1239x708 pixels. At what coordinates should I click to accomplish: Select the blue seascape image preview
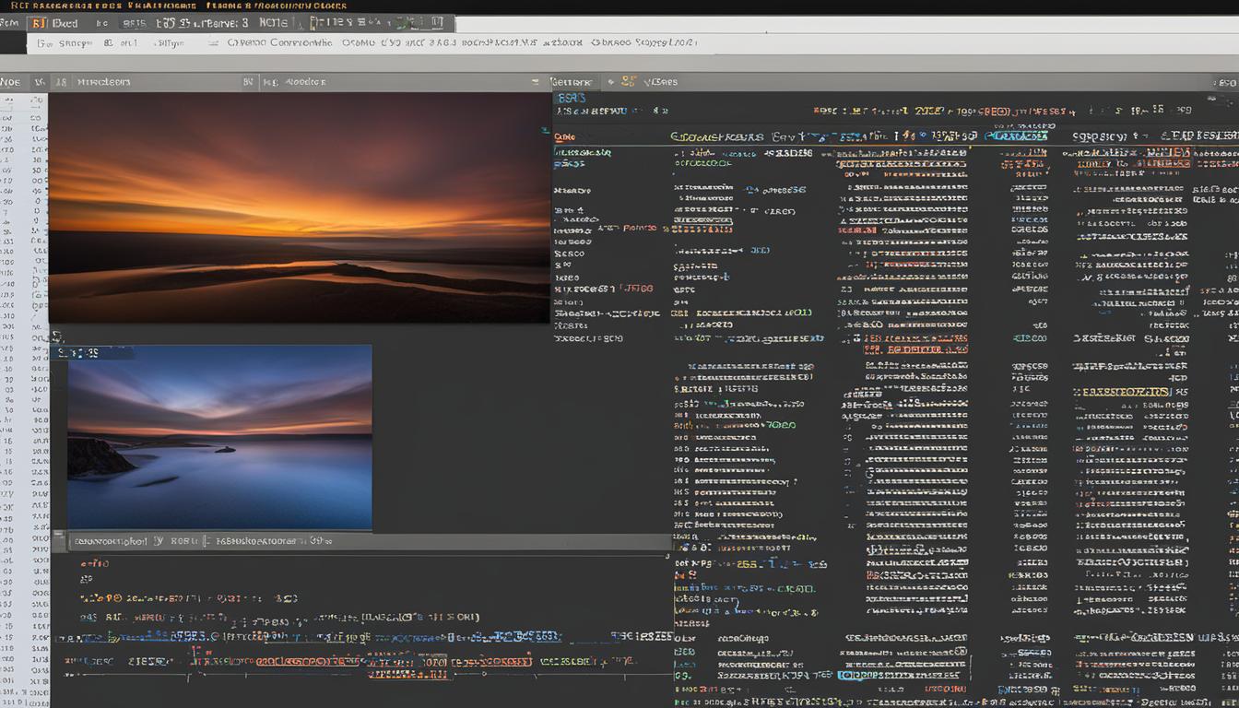pos(219,438)
